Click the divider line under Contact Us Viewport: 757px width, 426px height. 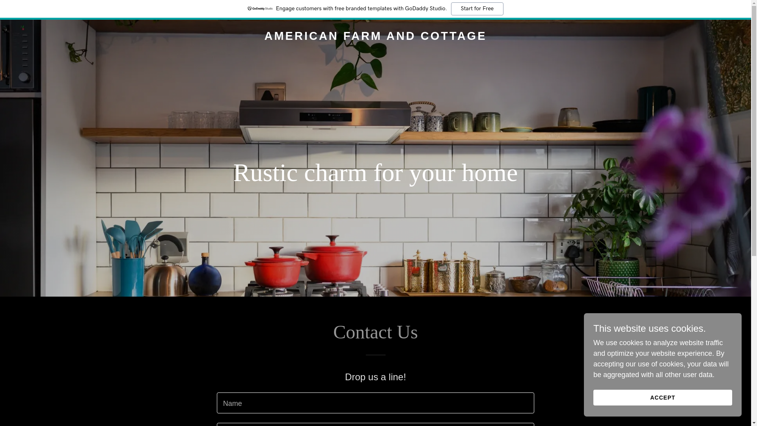point(375,355)
